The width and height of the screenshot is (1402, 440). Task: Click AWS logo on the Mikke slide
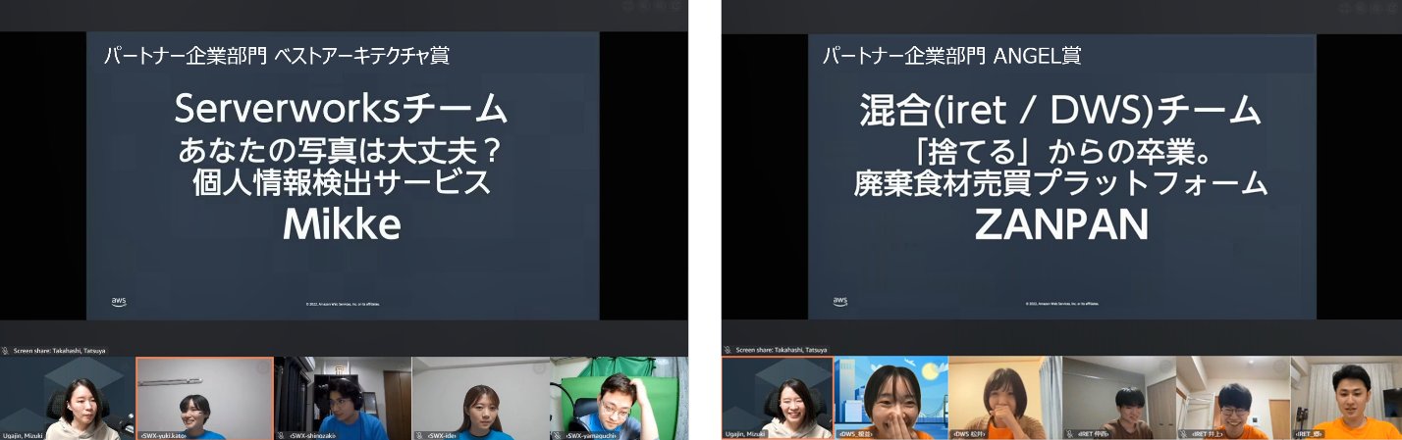click(119, 302)
